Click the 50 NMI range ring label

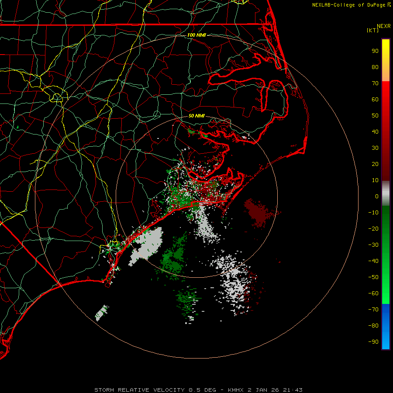click(x=196, y=116)
